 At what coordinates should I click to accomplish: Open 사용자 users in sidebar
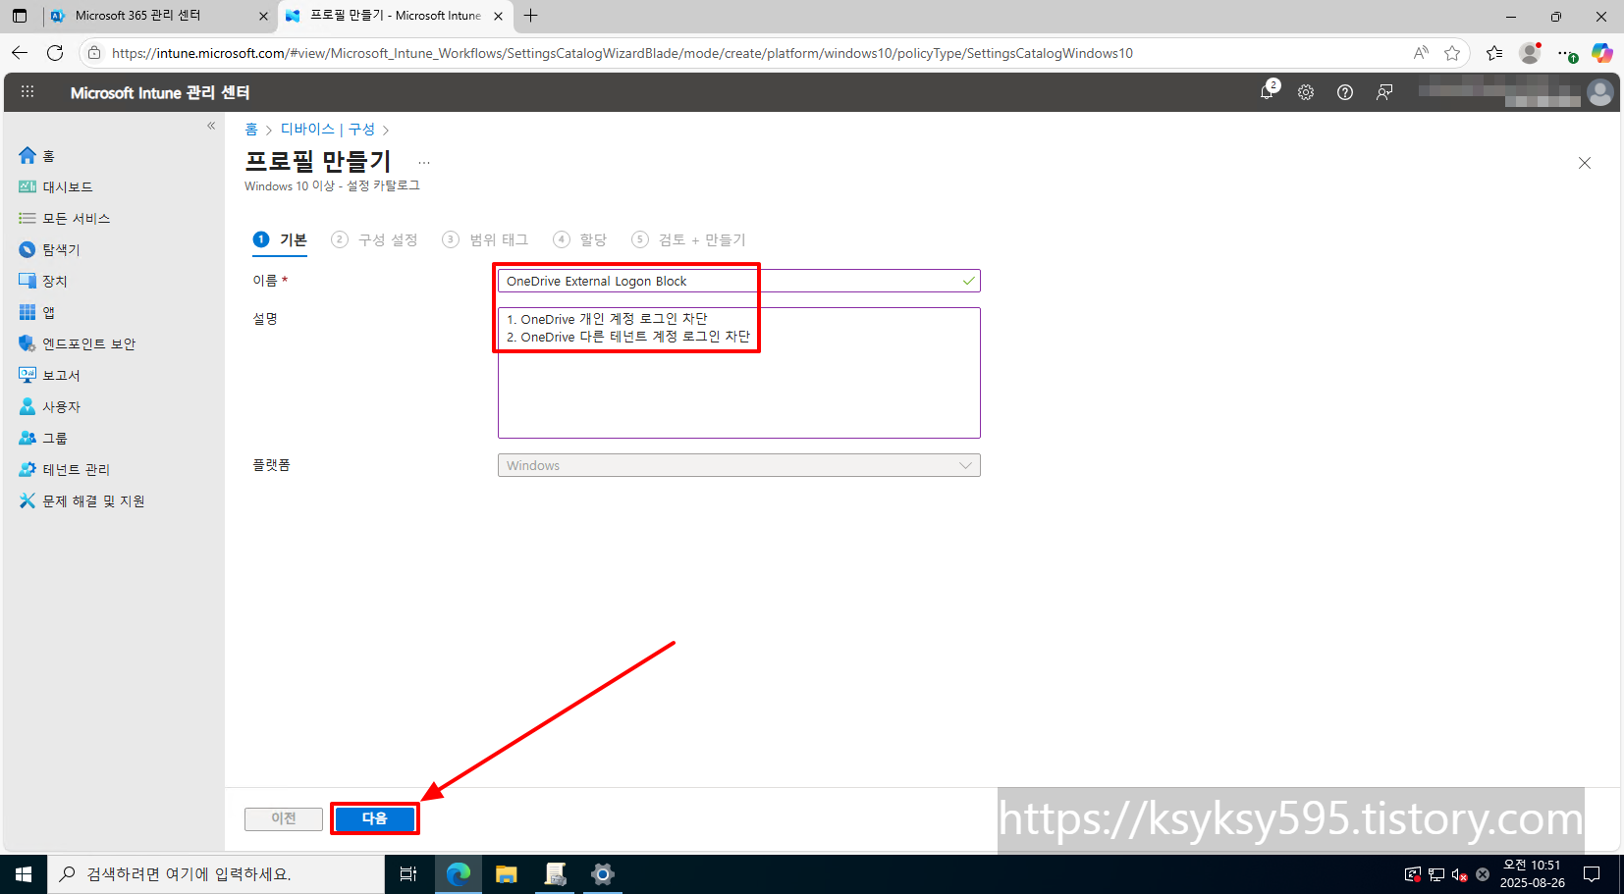point(50,406)
